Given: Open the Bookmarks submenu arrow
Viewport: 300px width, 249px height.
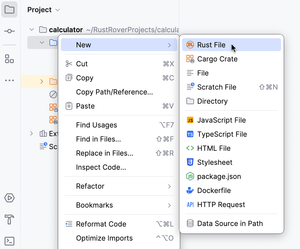Looking at the screenshot, I should (169, 205).
